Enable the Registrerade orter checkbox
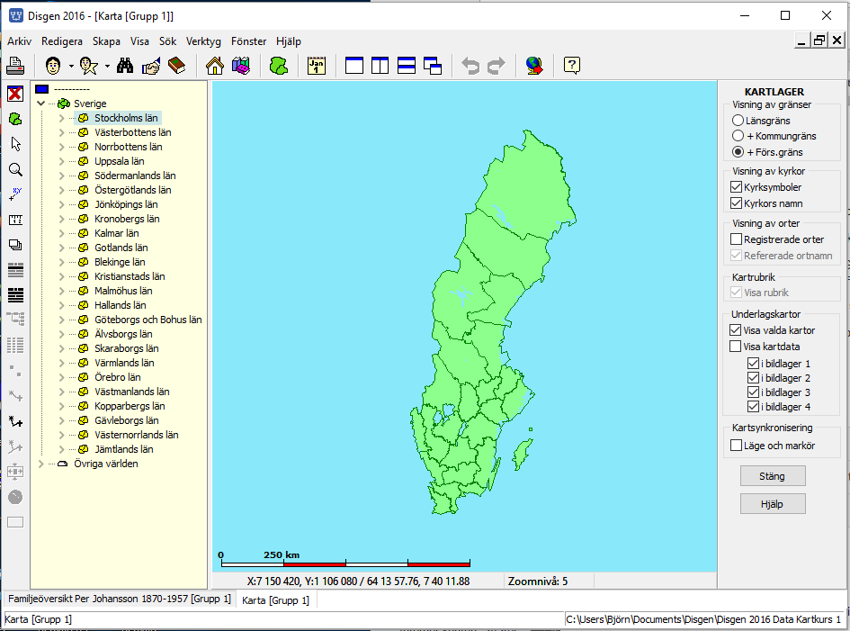 [736, 239]
